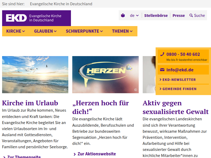Open Suche search field

tap(197, 16)
